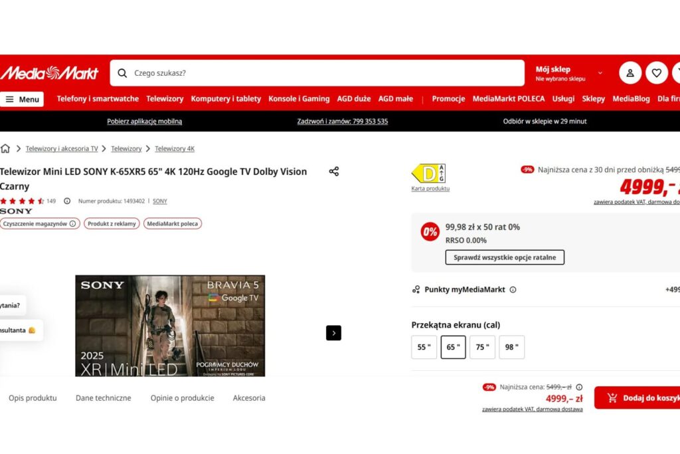680x454 pixels.
Task: Click Sprawdź wszystkie opcje ratalne button
Action: pos(505,257)
